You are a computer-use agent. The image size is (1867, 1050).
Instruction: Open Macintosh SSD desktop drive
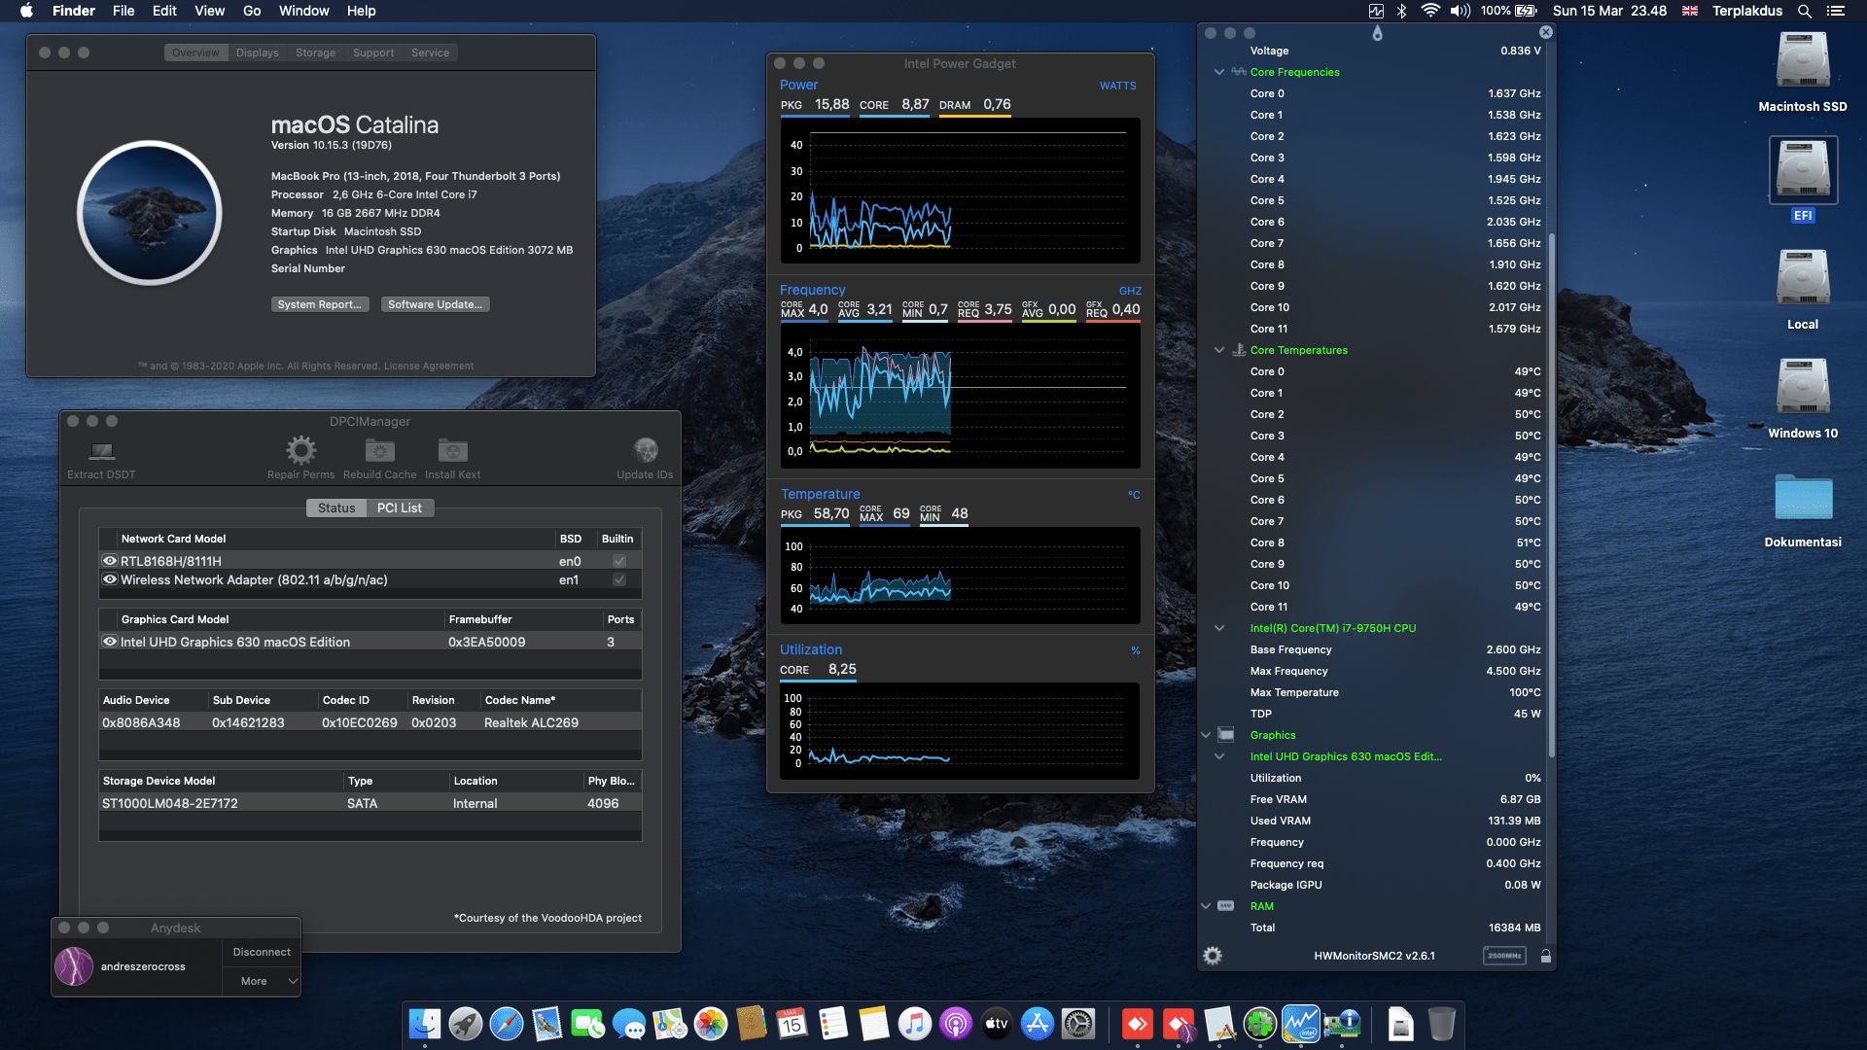click(x=1803, y=72)
